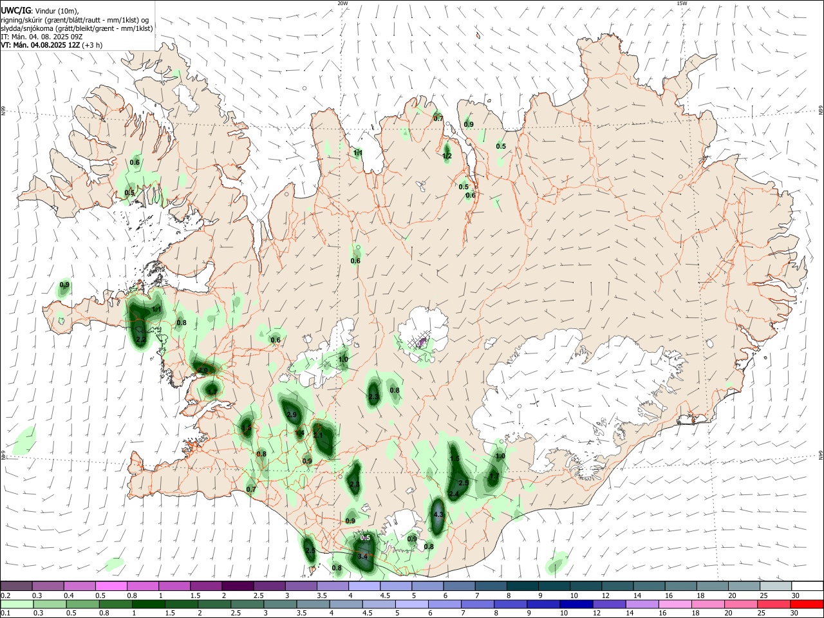Select sleet/snow legend swatch between 4 and 4.5
The width and height of the screenshot is (824, 618).
click(x=364, y=586)
